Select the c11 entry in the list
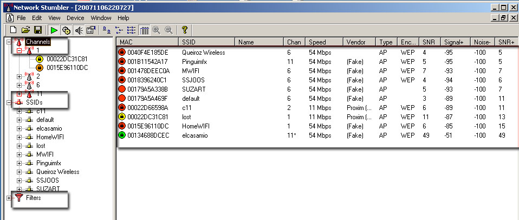Viewport: 519px width, 220px height. click(317, 108)
